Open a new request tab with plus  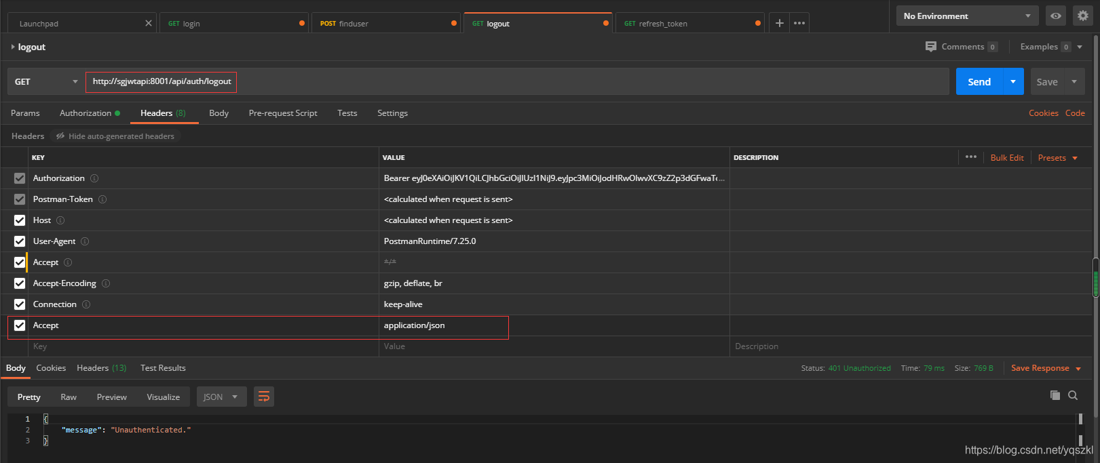click(x=780, y=23)
